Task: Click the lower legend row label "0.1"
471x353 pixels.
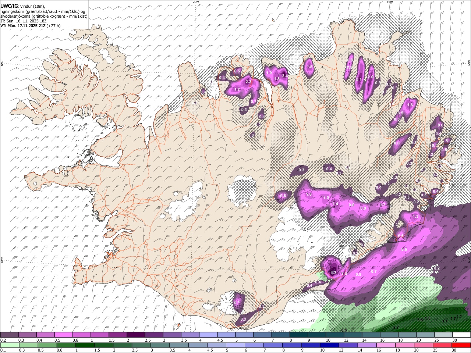Action: [x=3, y=350]
